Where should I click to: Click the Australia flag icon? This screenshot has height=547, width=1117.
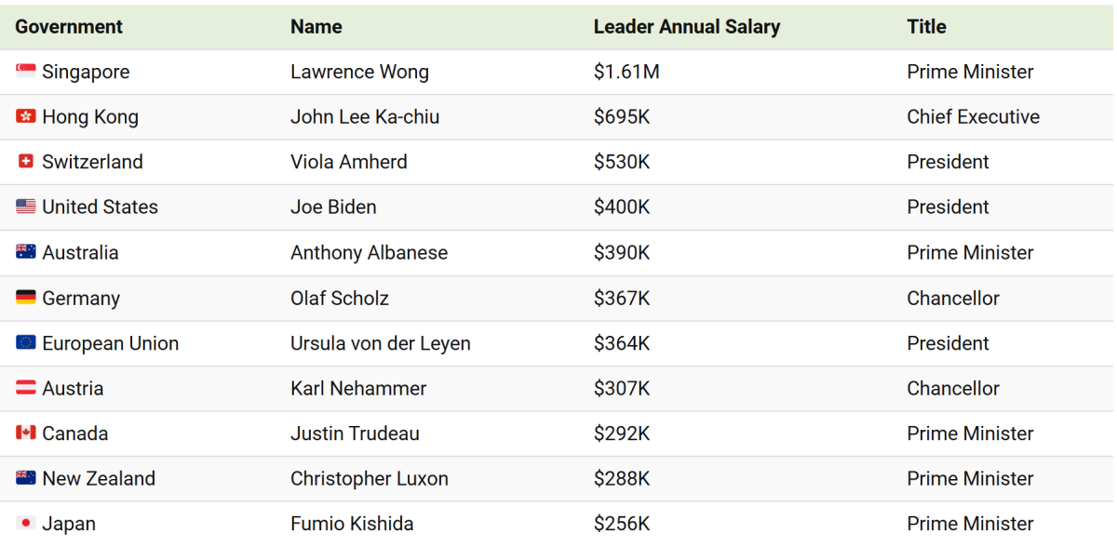click(x=26, y=252)
